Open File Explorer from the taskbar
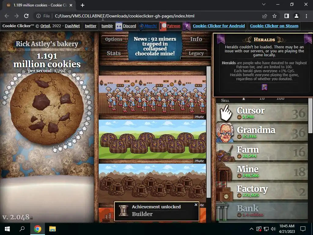Viewport: 313px width, 235px height. 53,229
